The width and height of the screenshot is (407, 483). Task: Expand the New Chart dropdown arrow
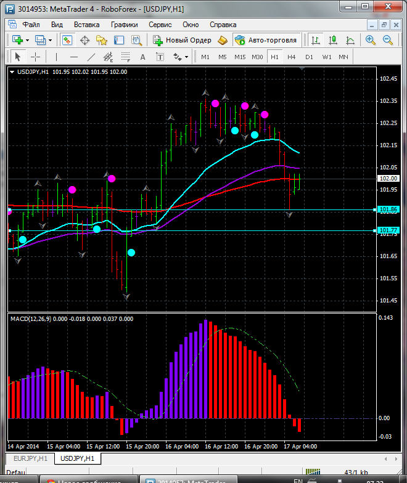point(27,40)
